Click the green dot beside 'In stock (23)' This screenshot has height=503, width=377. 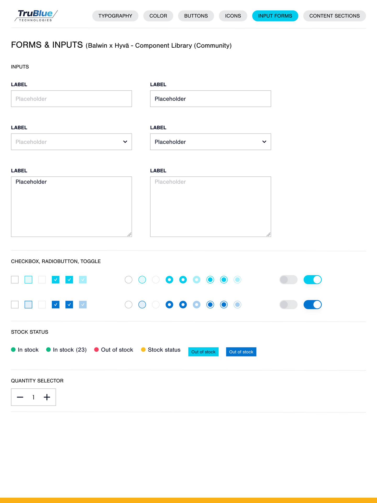coord(48,350)
